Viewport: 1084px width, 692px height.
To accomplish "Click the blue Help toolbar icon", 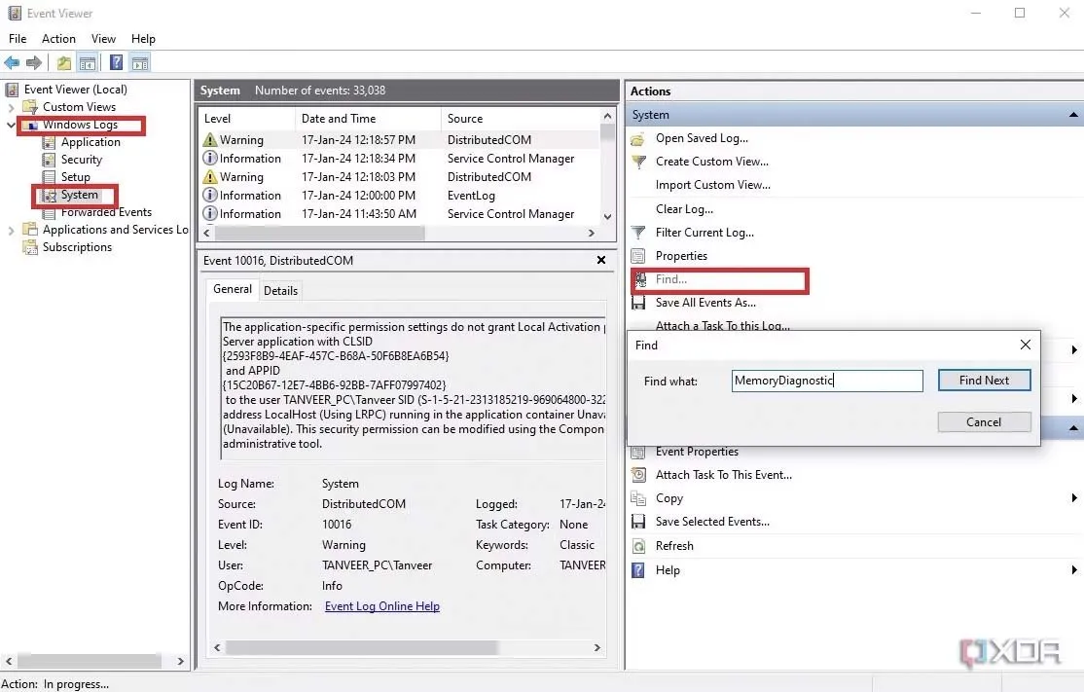I will [x=116, y=63].
